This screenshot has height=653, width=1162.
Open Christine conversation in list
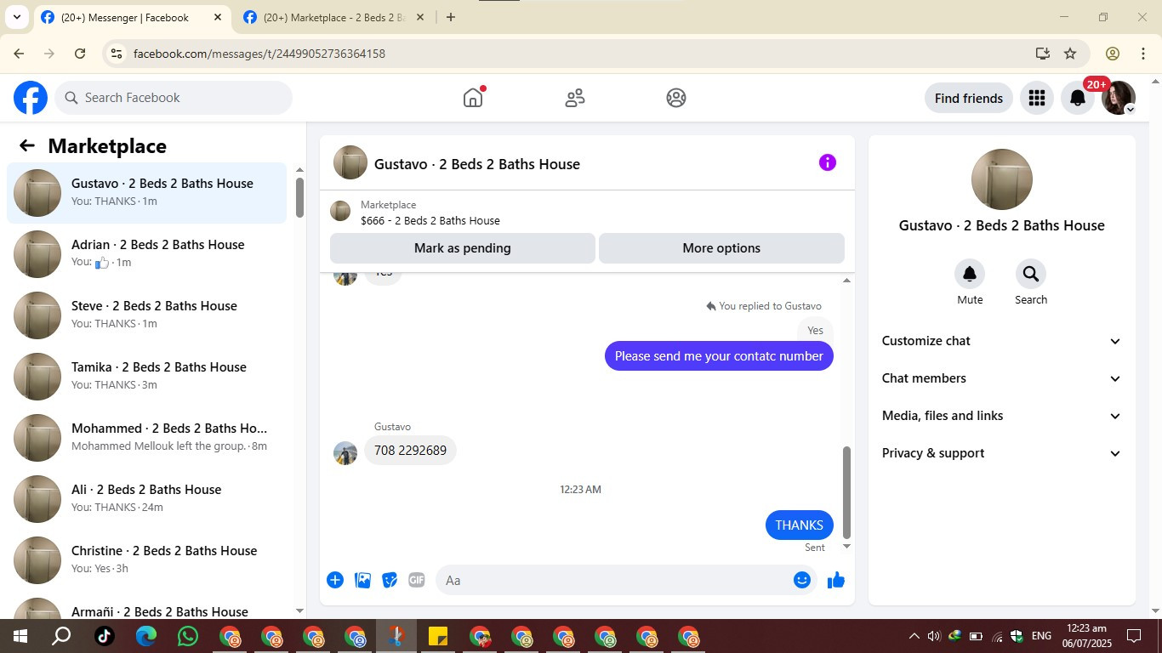click(147, 560)
